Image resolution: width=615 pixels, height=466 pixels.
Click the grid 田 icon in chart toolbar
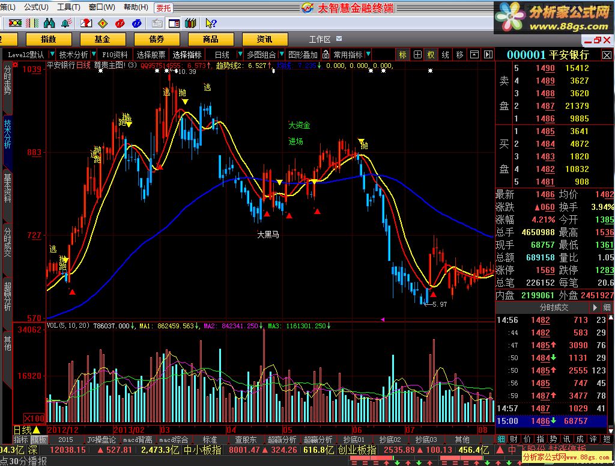point(417,55)
